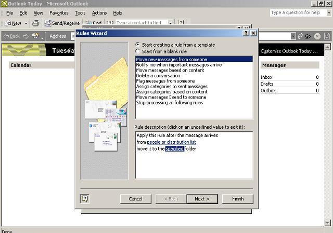Open the View menu

[38, 13]
